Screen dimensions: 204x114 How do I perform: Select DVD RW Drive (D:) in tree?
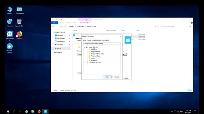click(x=95, y=63)
